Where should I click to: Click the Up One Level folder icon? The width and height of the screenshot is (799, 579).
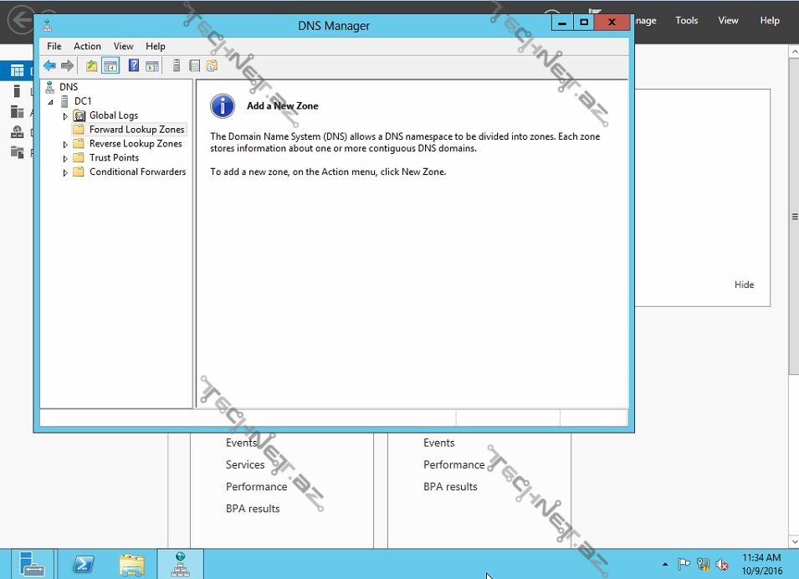[92, 66]
